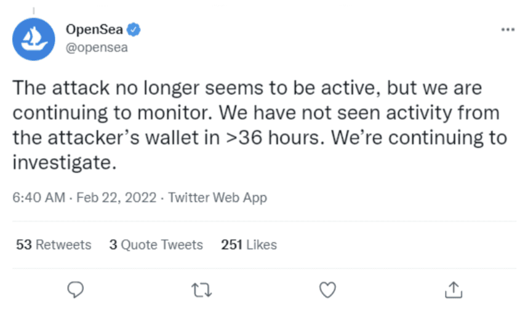Viewport: 528px width, 312px height.
Task: Click the Feb 22, 2022 date
Action: point(116,197)
